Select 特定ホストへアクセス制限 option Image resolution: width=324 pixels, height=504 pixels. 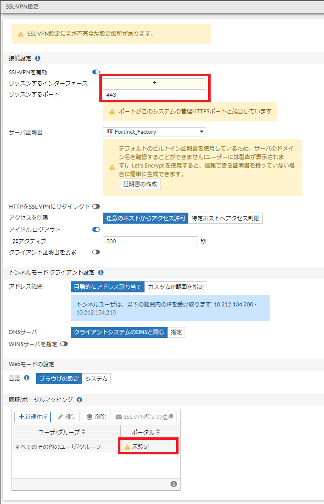click(225, 218)
